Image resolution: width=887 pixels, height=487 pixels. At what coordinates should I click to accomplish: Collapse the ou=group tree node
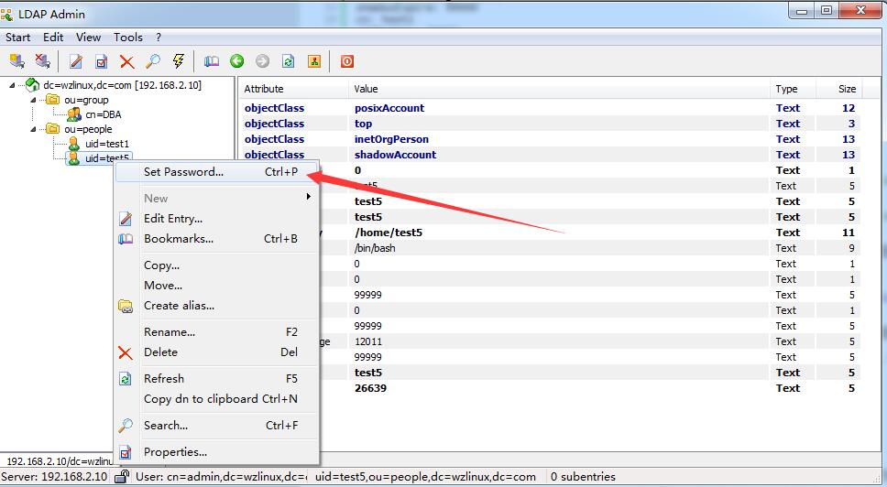33,100
